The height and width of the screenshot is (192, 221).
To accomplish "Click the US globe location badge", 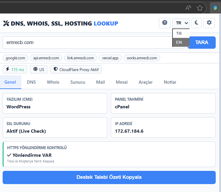I will pyautogui.click(x=39, y=70).
